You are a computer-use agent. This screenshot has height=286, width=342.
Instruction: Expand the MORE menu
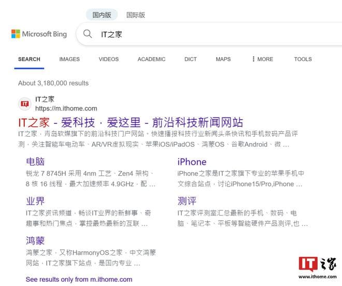coord(262,59)
